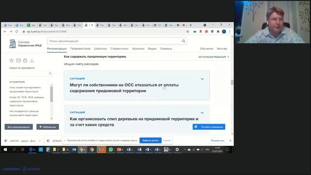The image size is (311, 175).
Task: Click the page vertical scrollbar thumb
Action: pos(232,82)
